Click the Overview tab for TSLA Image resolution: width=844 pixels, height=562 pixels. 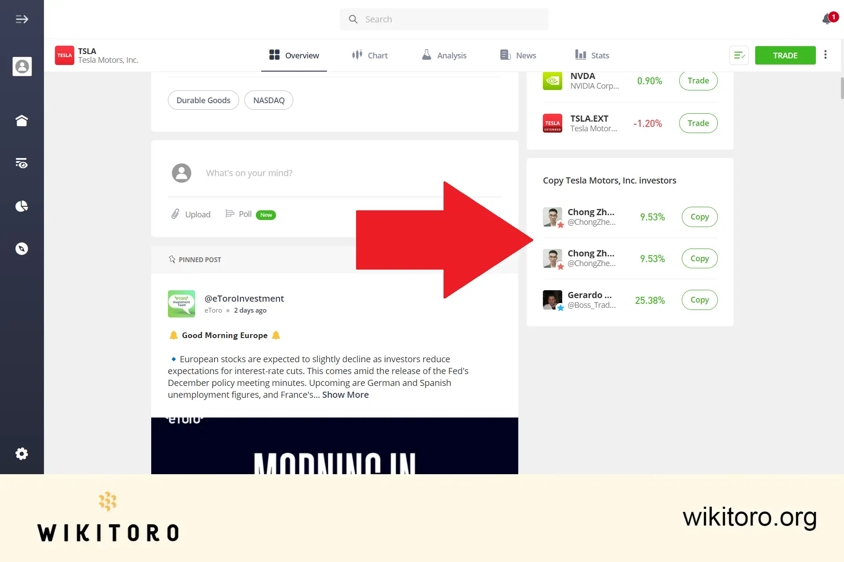tap(293, 55)
